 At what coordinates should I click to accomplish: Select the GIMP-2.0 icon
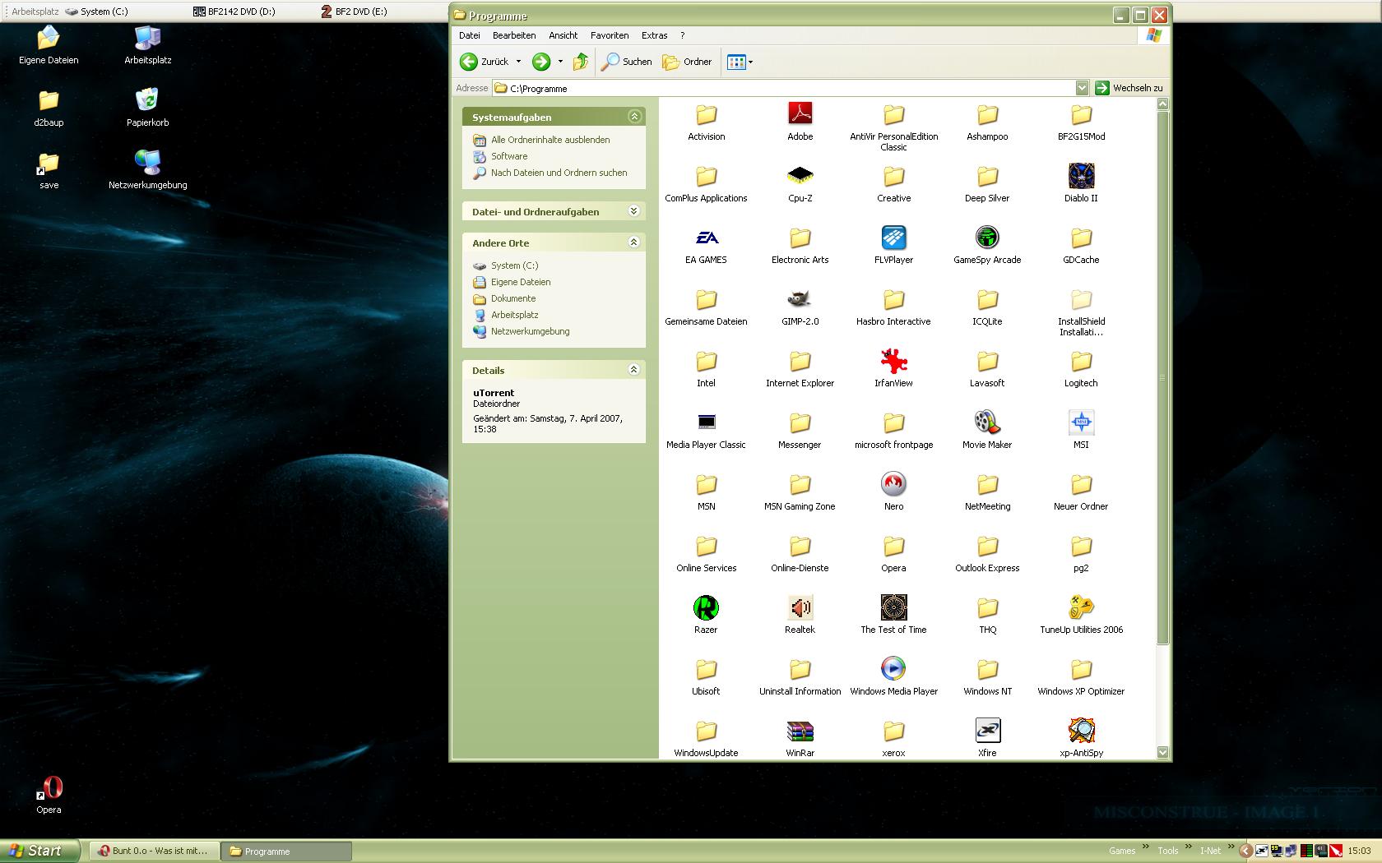(800, 299)
